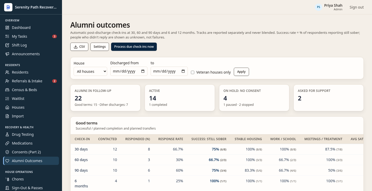The width and height of the screenshot is (372, 191).
Task: Click the Priya Shah user name
Action: point(333,5)
